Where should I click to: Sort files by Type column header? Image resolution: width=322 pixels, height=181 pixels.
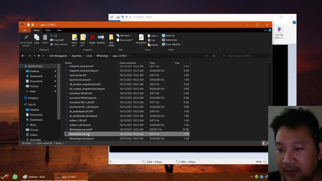coord(161,63)
